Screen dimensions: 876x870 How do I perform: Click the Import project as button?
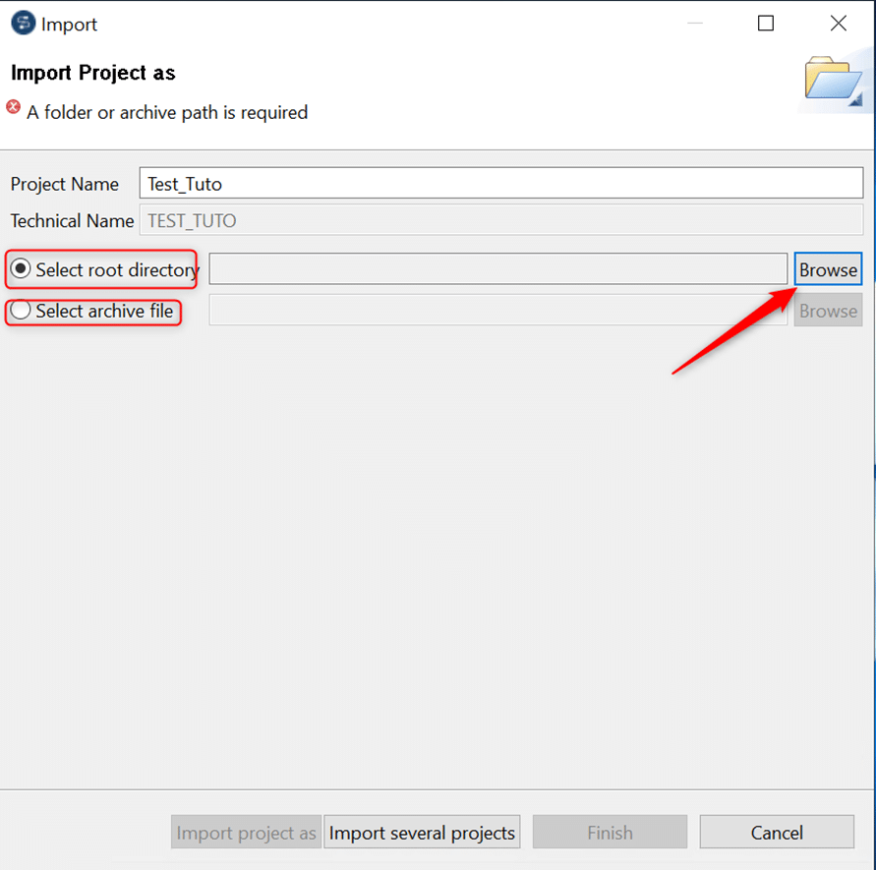(246, 832)
